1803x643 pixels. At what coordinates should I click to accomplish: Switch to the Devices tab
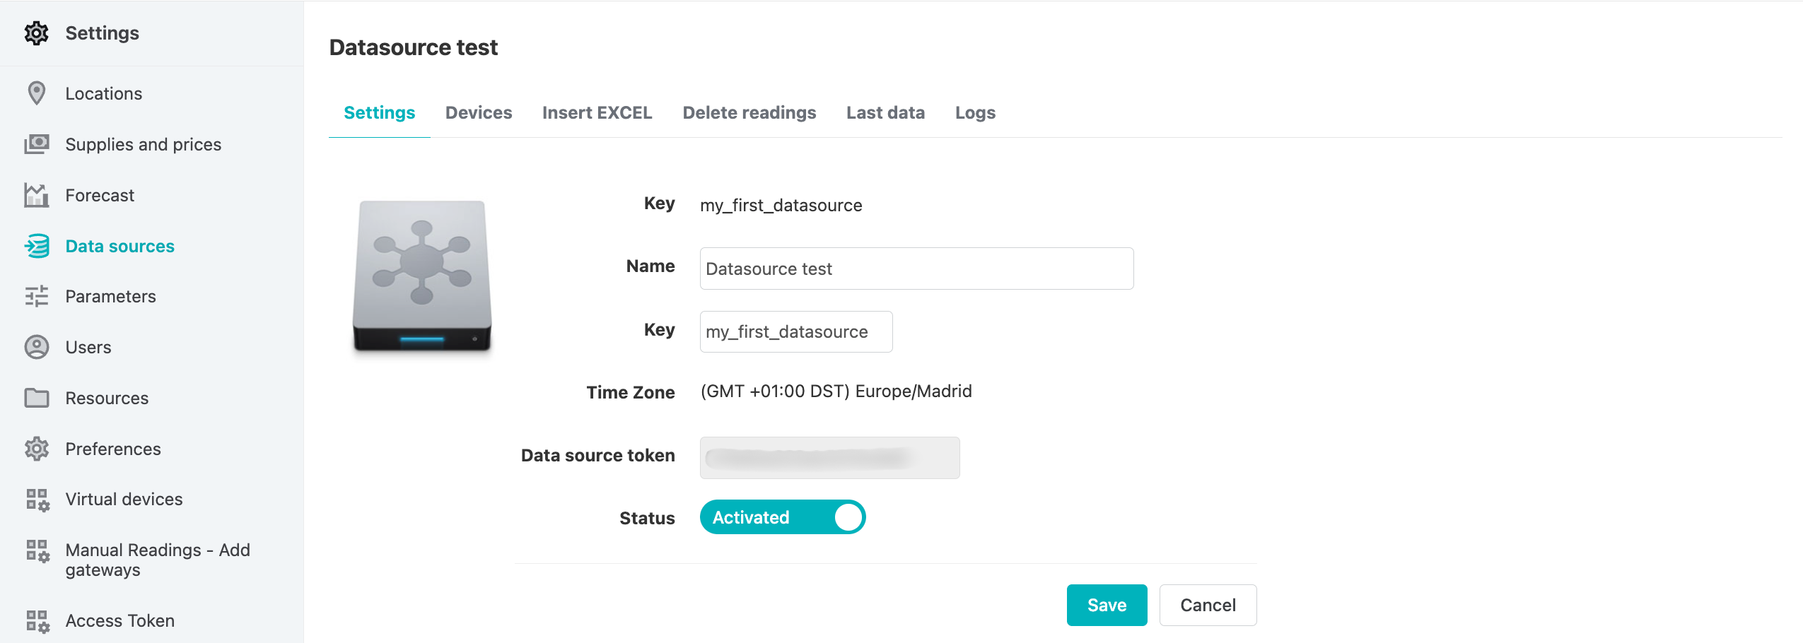pyautogui.click(x=479, y=112)
